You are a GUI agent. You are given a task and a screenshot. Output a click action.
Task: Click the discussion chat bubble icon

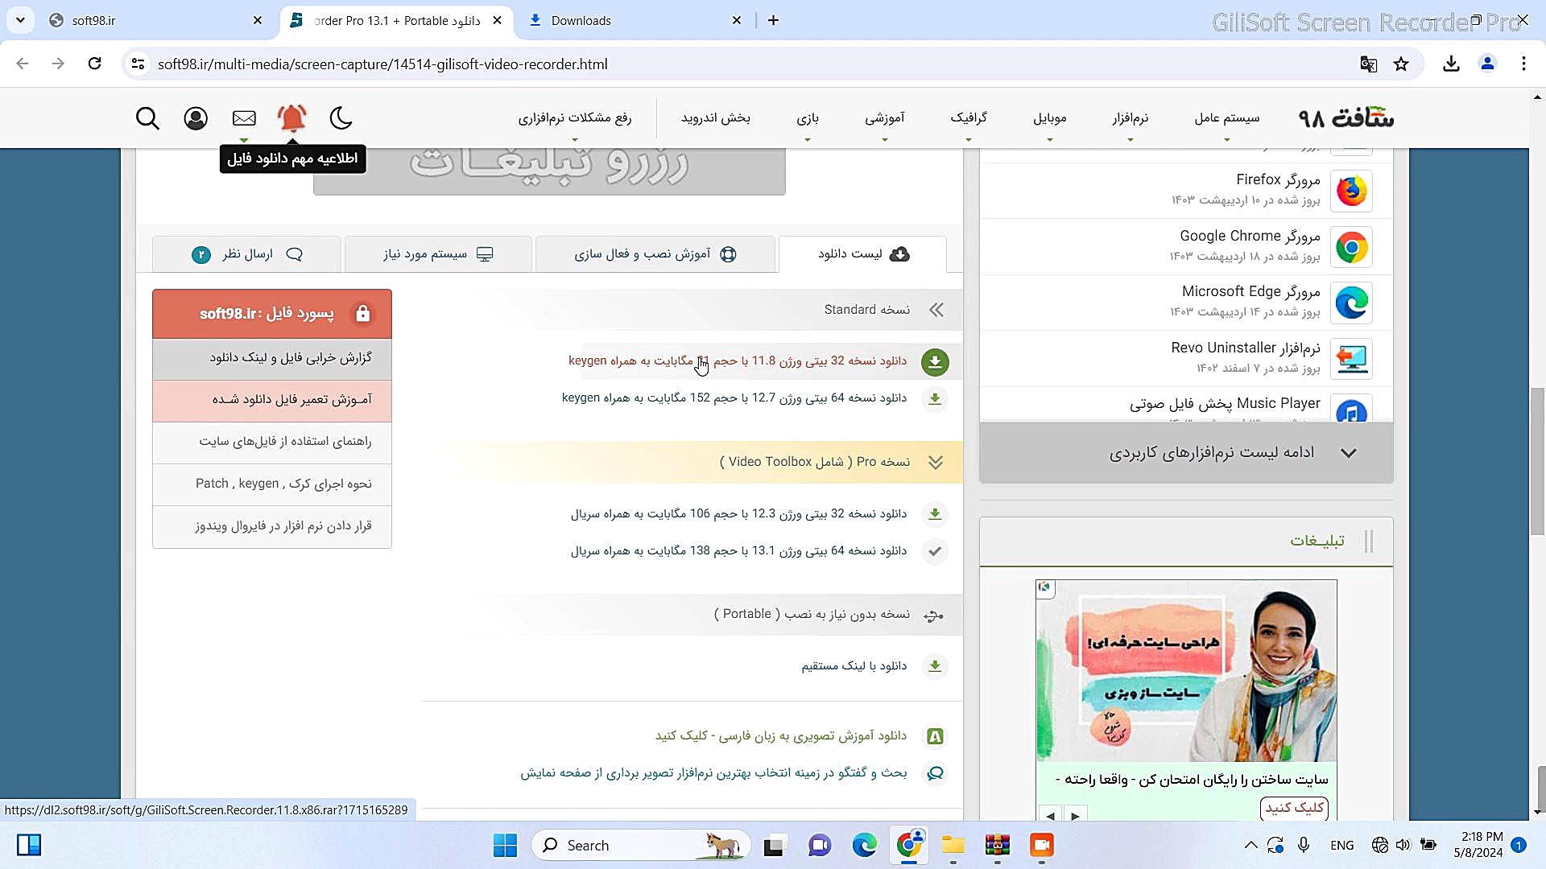click(935, 773)
